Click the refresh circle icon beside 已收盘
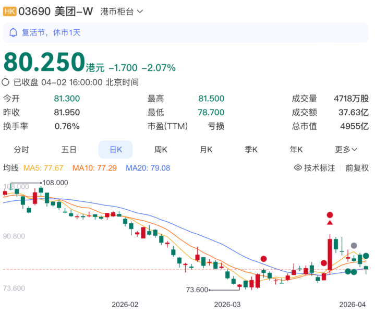The width and height of the screenshot is (375, 313). [6, 82]
